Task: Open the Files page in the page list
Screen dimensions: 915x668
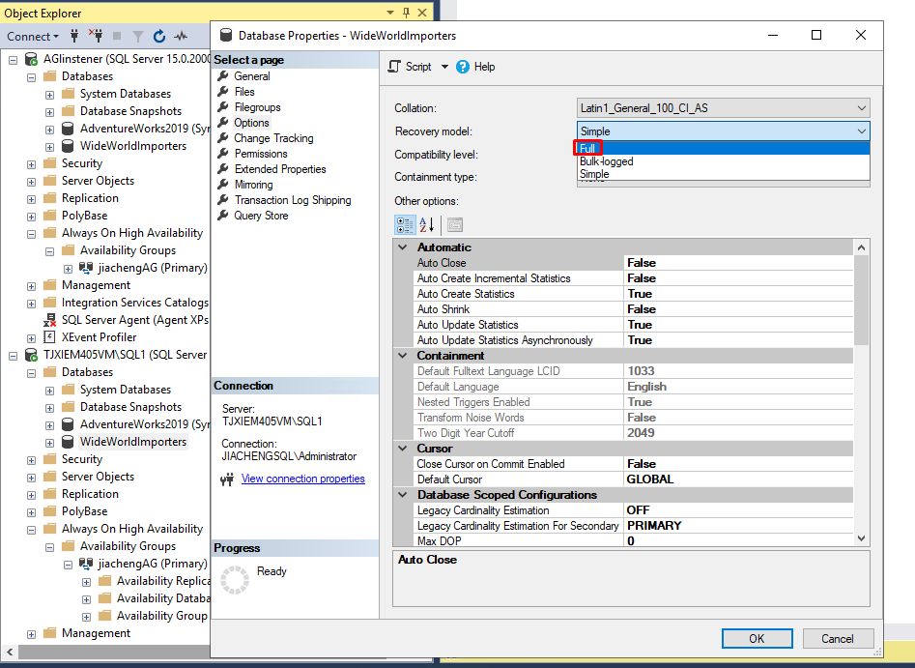Action: click(244, 92)
